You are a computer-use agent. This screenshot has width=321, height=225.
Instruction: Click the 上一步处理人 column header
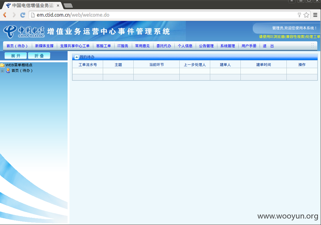[x=195, y=65]
